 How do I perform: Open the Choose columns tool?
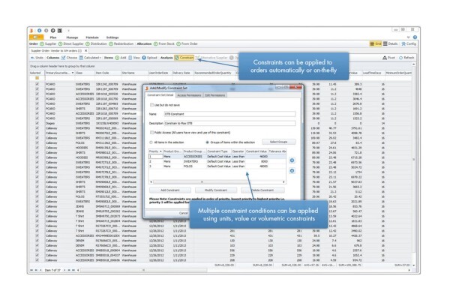tap(69, 58)
